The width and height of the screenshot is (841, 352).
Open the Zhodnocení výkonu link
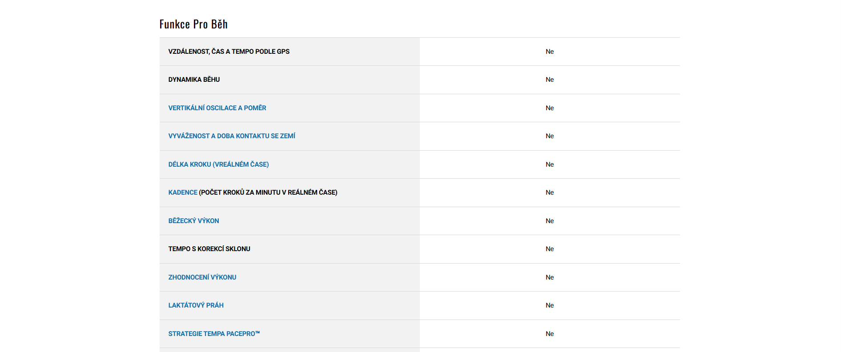[202, 277]
